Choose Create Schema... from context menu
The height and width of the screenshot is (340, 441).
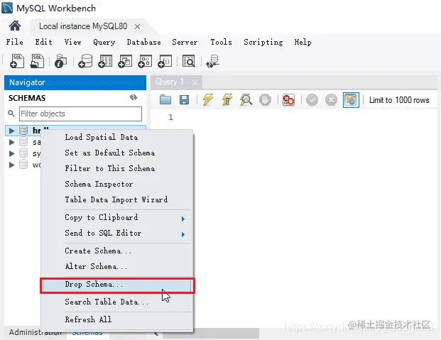coord(117,251)
